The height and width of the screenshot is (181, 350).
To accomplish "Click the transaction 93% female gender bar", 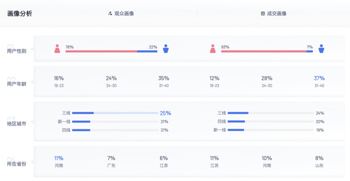I will [263, 51].
